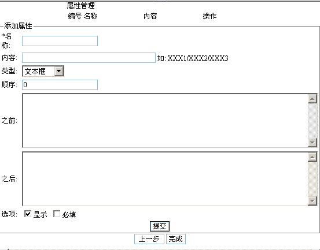Go back with the 上一步 button
320x250 pixels.
pos(149,239)
